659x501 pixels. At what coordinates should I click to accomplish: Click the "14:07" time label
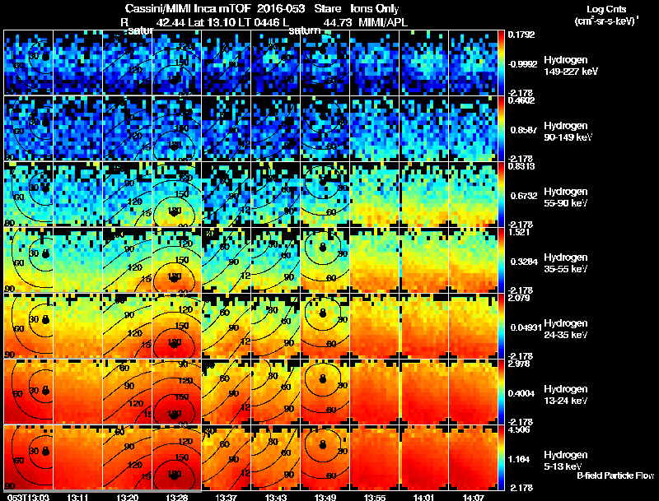pos(473,497)
